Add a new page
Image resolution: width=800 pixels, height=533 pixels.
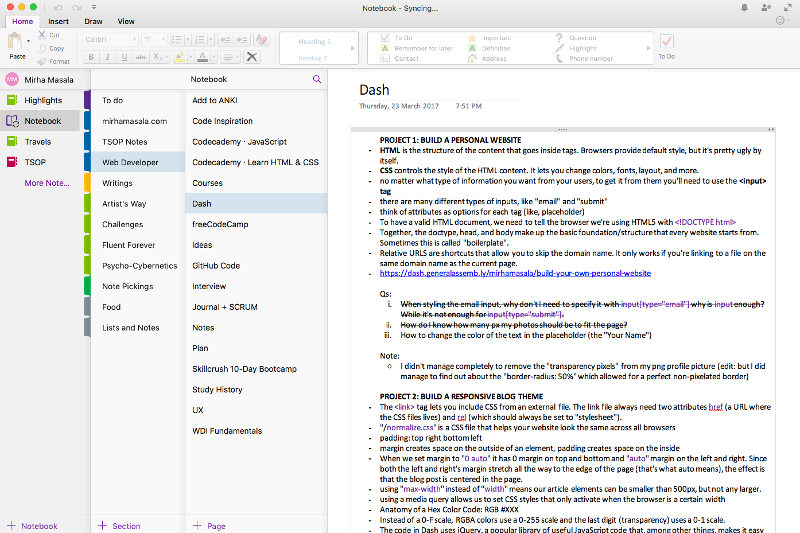click(x=209, y=526)
